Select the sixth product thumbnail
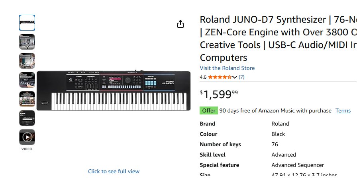This screenshot has height=184, width=357. (27, 118)
